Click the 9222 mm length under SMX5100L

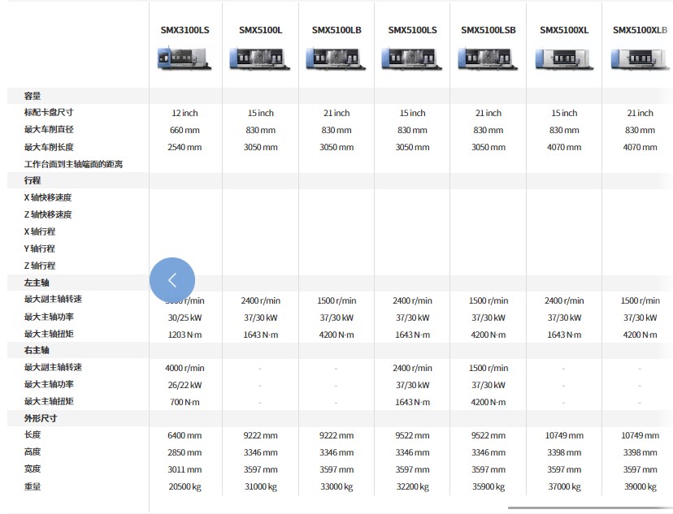[261, 435]
